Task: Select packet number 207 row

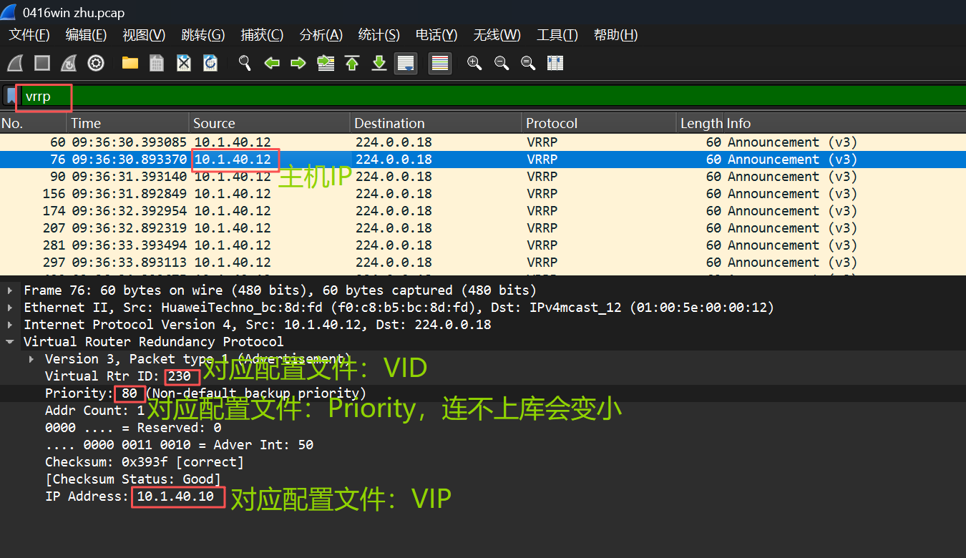Action: point(483,228)
